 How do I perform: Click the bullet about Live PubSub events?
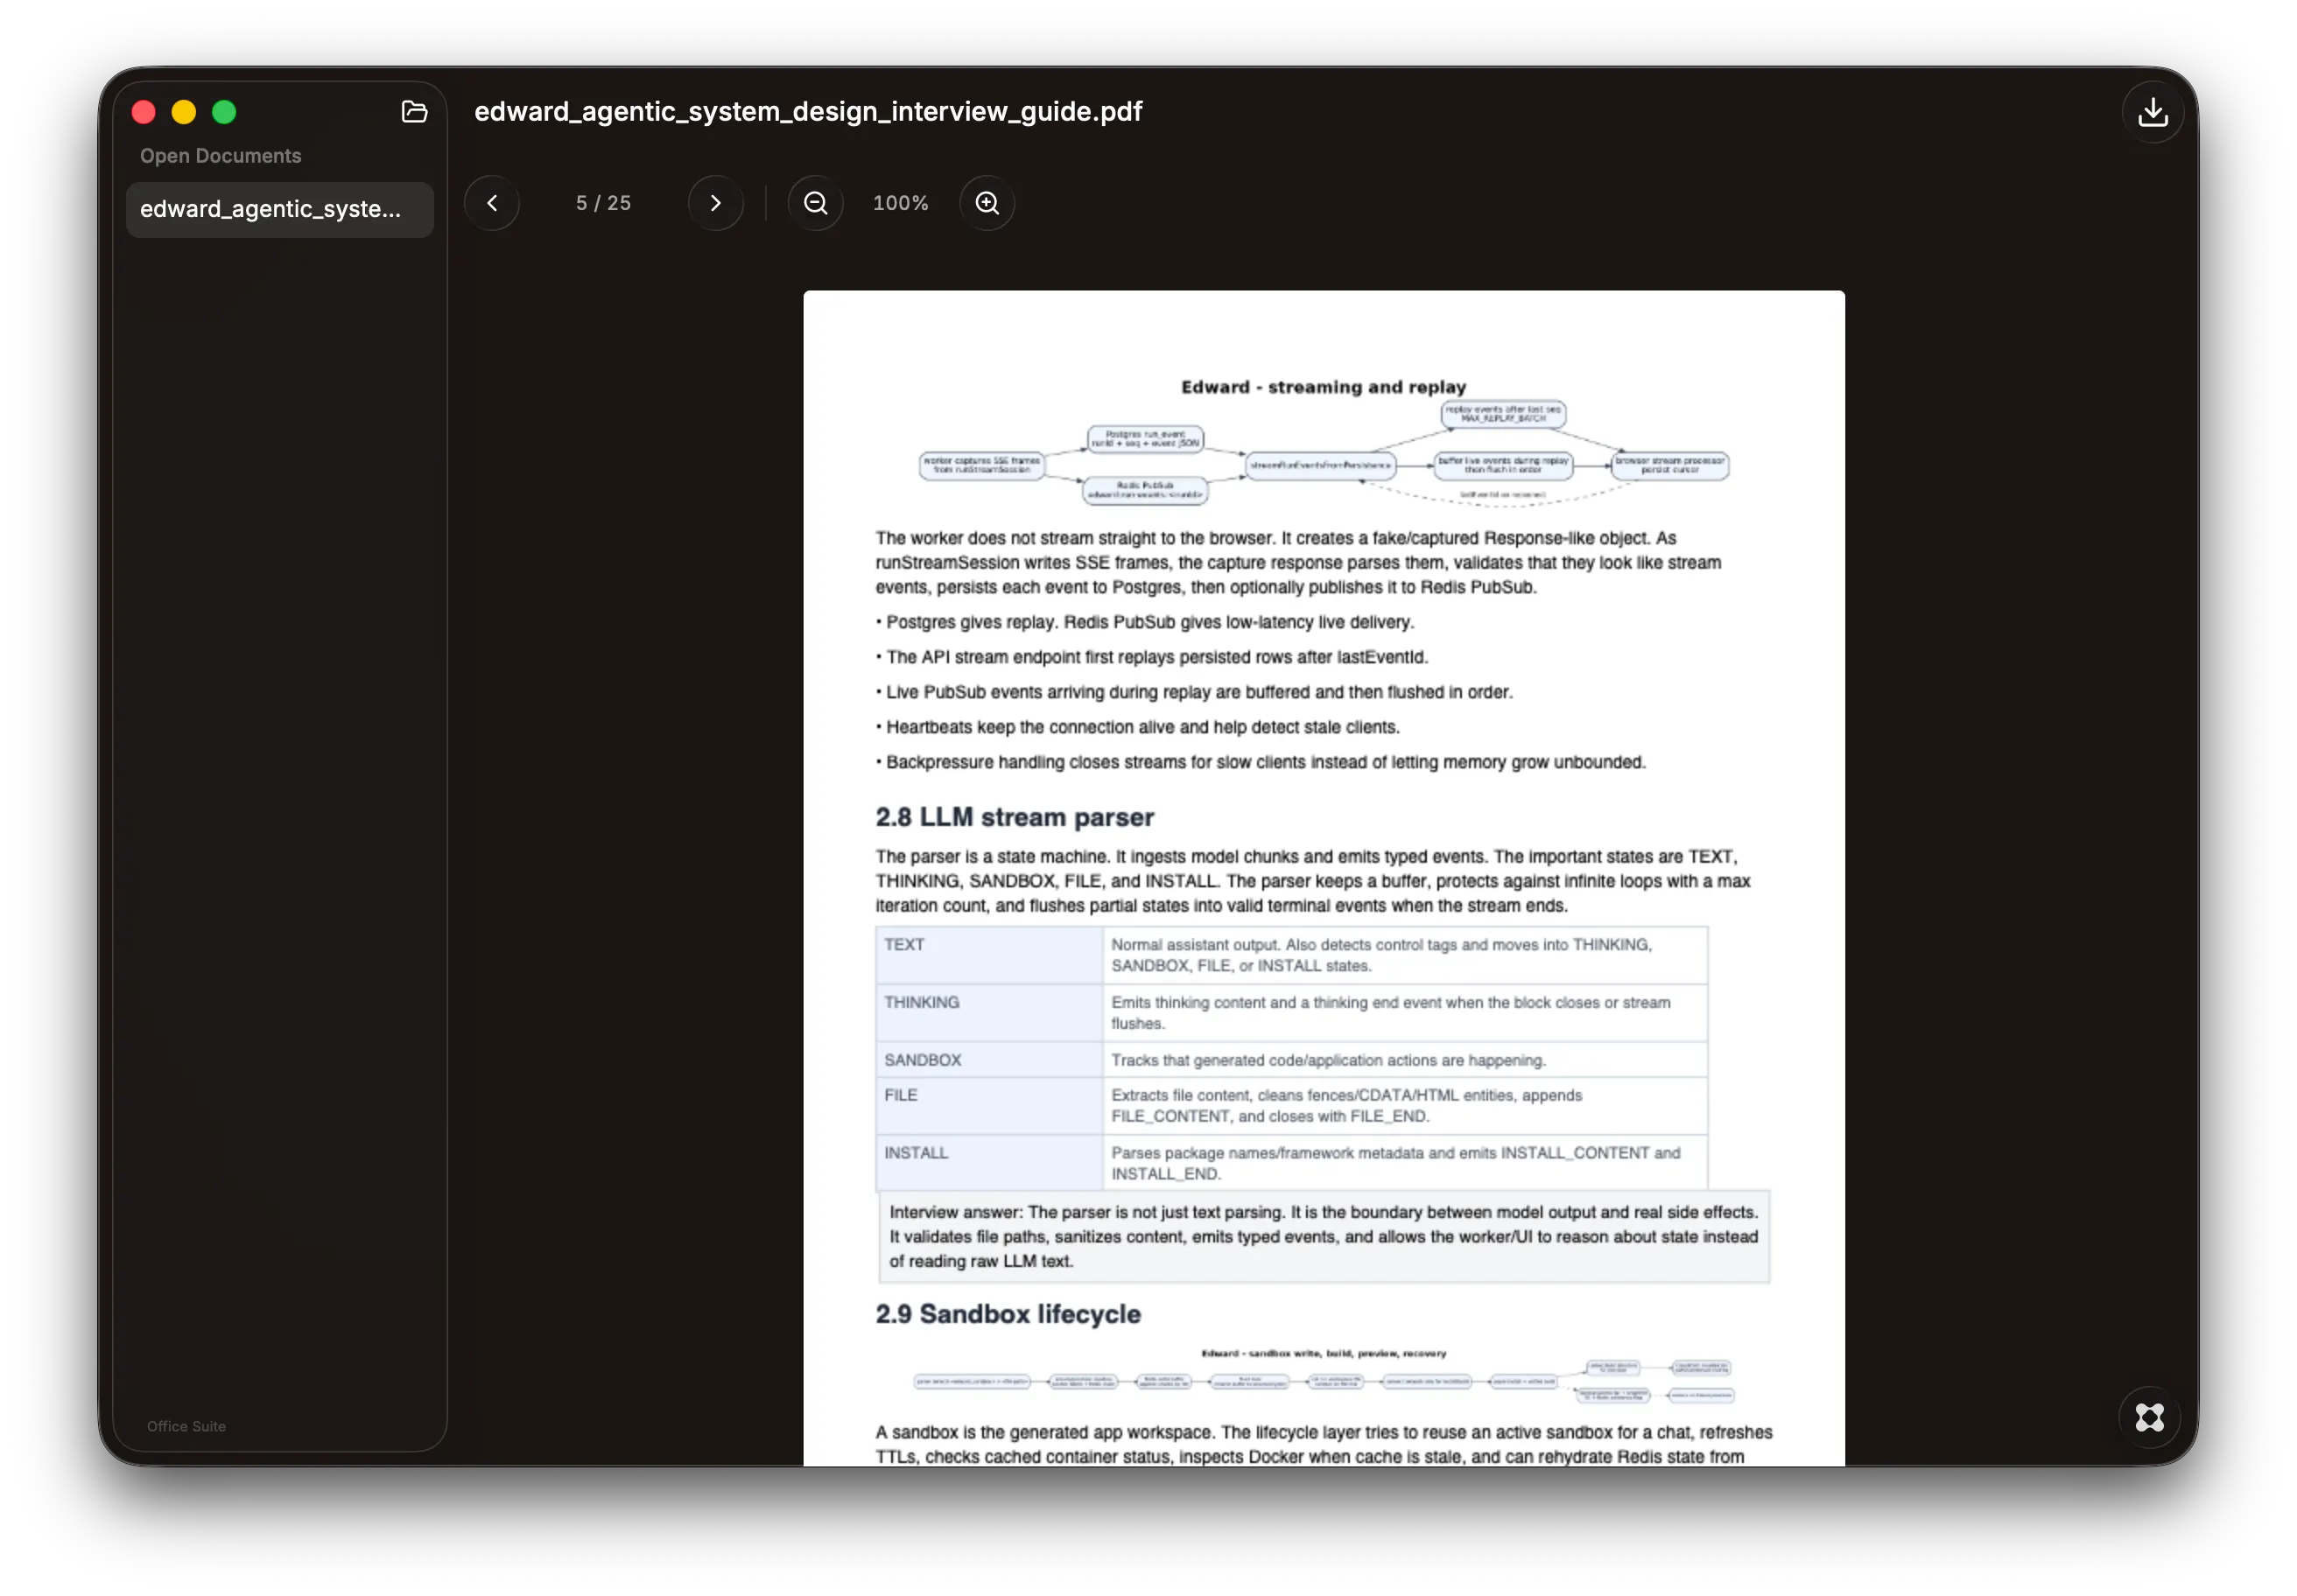click(x=1193, y=692)
